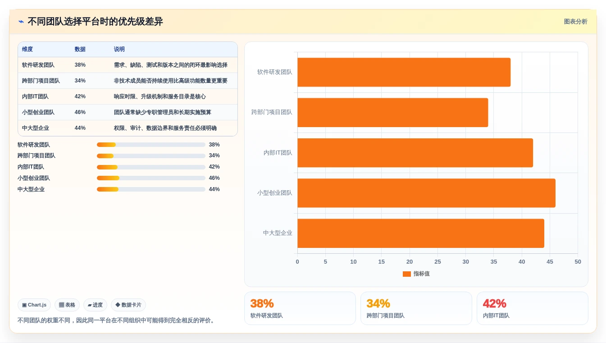Click the description 团队通常缺少专职管理员和长期实施预算
606x343 pixels.
tap(163, 112)
